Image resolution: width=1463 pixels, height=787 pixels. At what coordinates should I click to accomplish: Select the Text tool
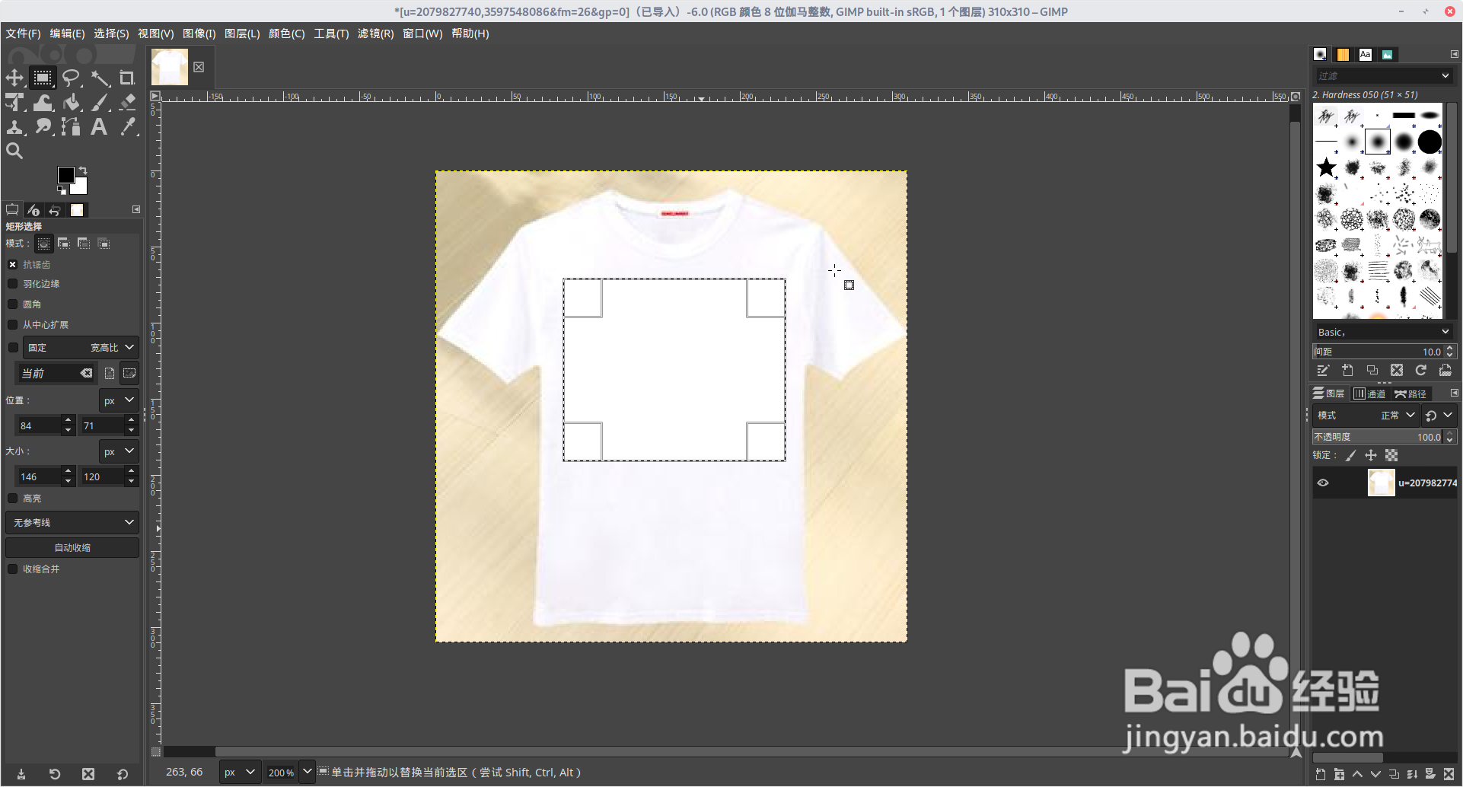(100, 126)
